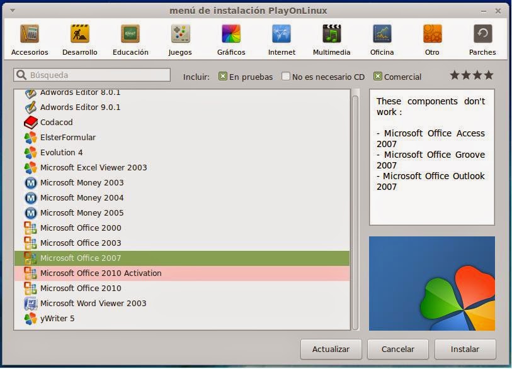This screenshot has height=369, width=512.
Task: Select Microsoft Office 2007 in list
Action: pyautogui.click(x=182, y=258)
